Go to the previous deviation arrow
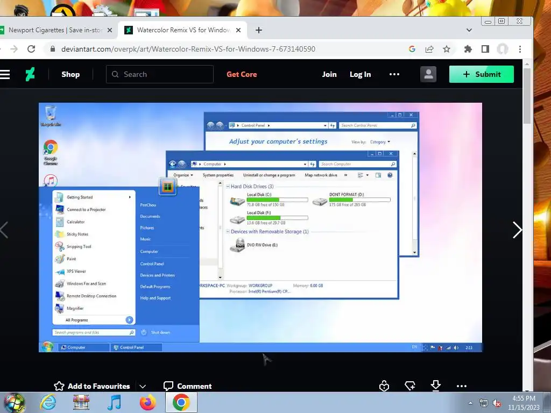The height and width of the screenshot is (413, 551). 4,230
